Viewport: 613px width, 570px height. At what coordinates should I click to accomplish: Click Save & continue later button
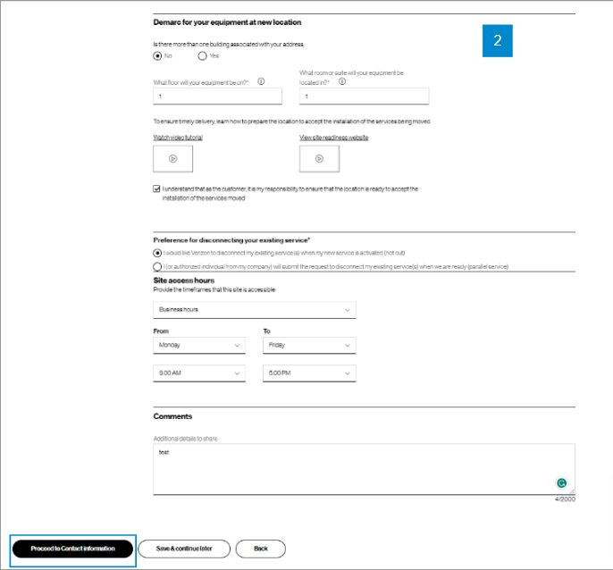(x=184, y=549)
